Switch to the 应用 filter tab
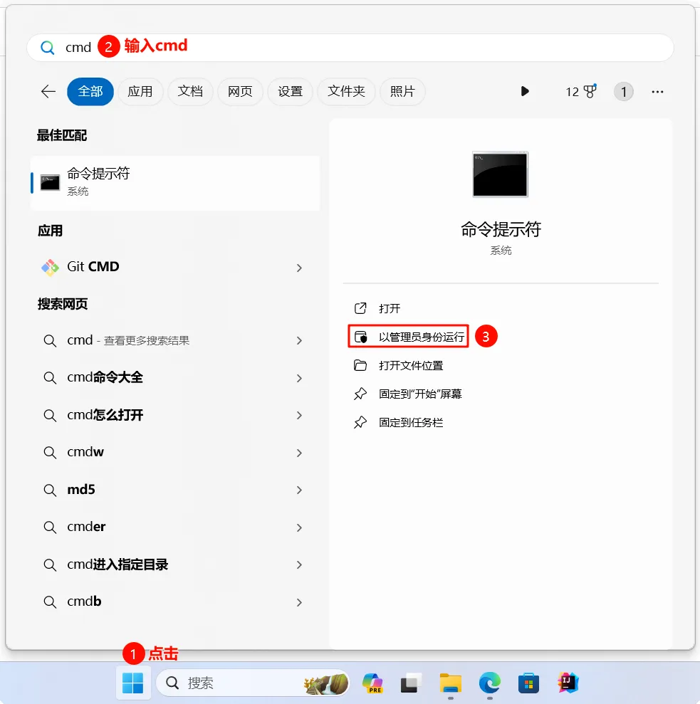The height and width of the screenshot is (704, 700). click(x=140, y=92)
